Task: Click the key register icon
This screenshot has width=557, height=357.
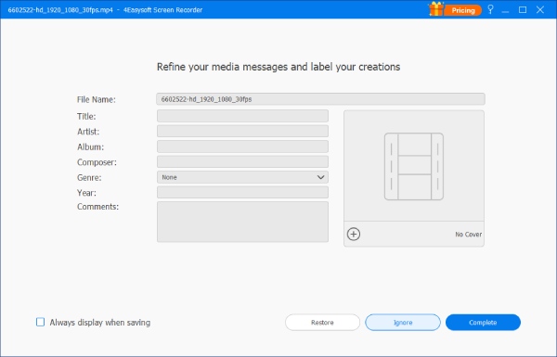Action: pos(490,9)
